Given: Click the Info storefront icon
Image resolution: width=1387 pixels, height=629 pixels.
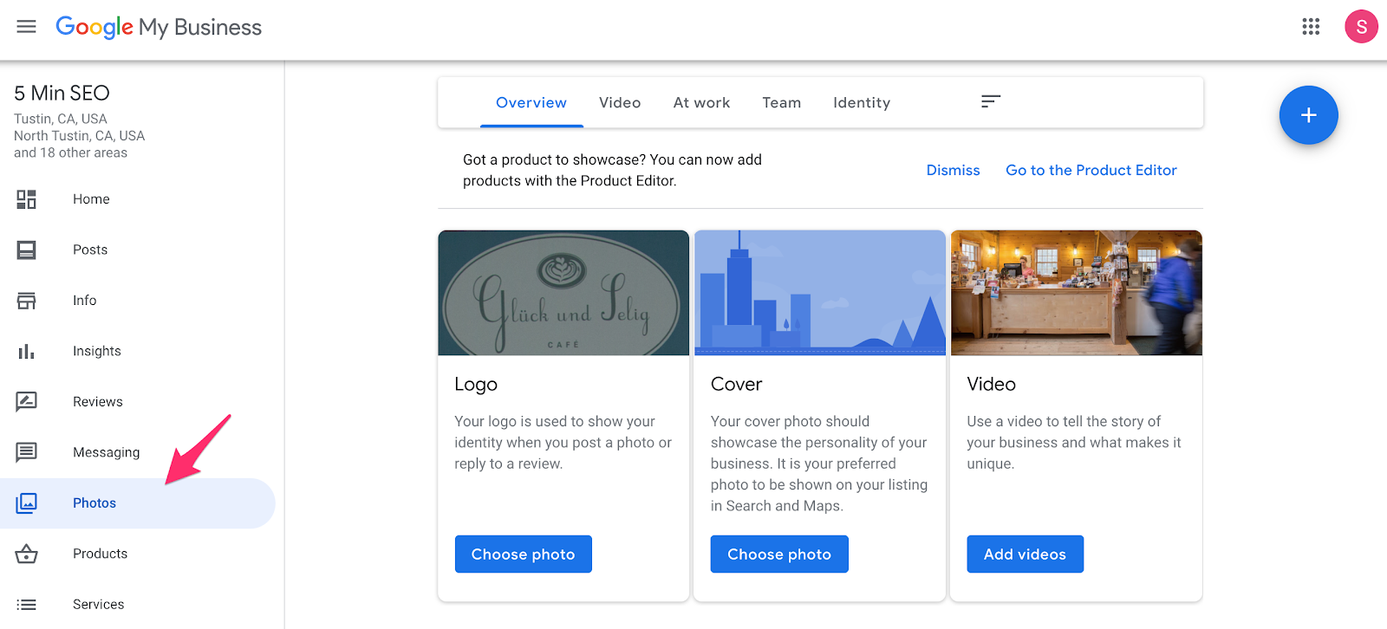Looking at the screenshot, I should [27, 301].
